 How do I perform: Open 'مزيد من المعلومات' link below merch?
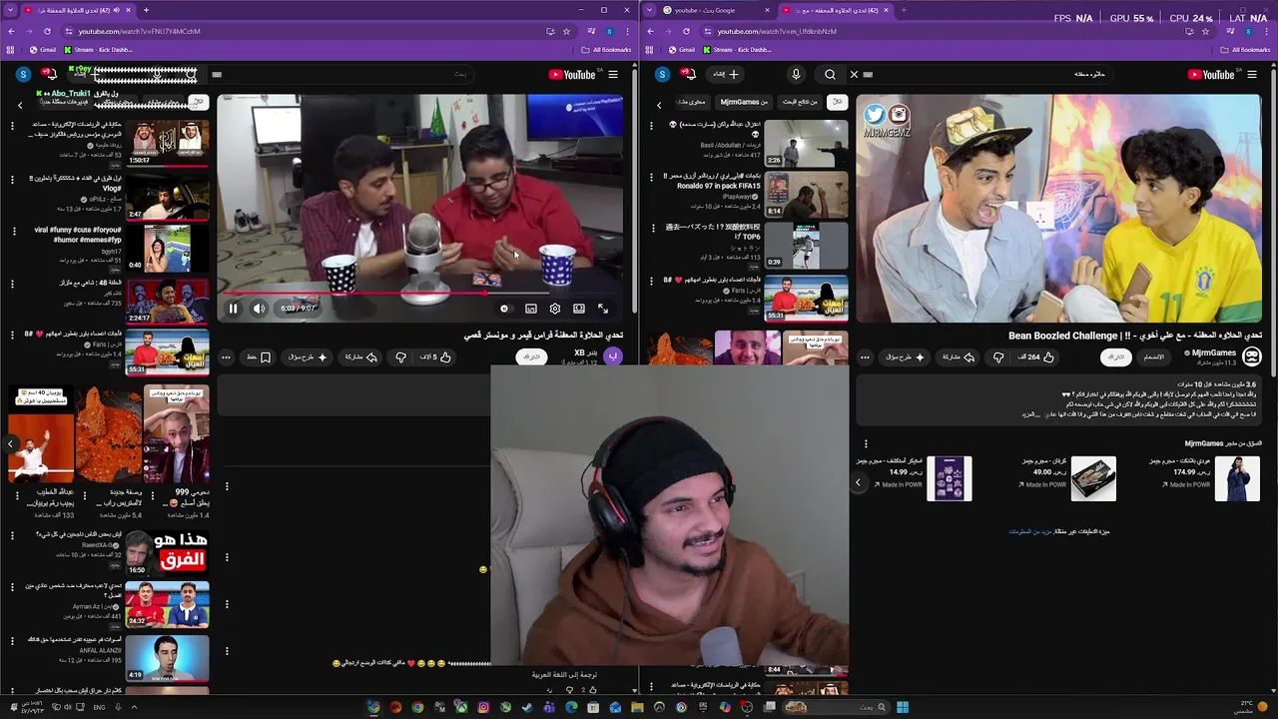(1031, 531)
